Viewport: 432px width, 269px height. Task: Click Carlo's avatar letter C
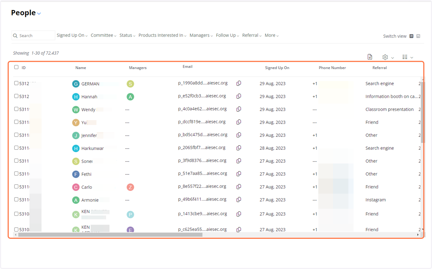76,187
